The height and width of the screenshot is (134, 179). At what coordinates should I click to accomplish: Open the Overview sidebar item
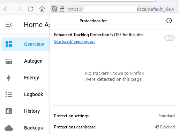click(25, 44)
